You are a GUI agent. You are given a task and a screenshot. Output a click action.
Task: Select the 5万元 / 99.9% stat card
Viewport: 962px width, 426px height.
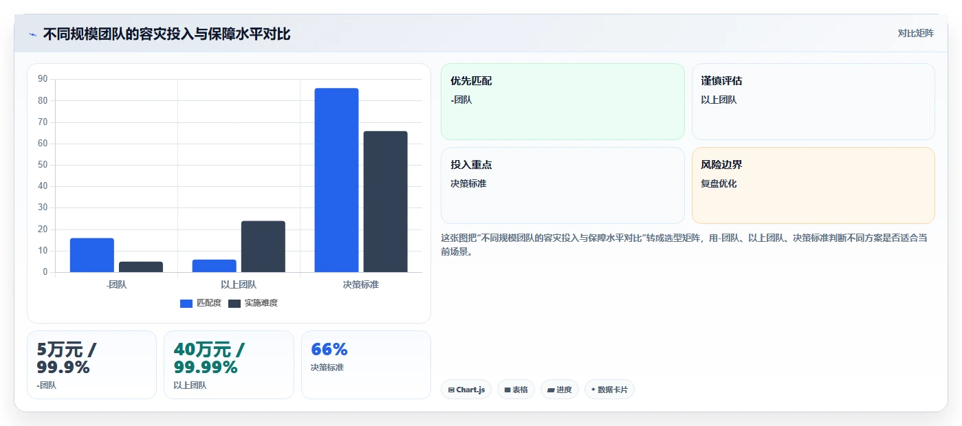(91, 365)
